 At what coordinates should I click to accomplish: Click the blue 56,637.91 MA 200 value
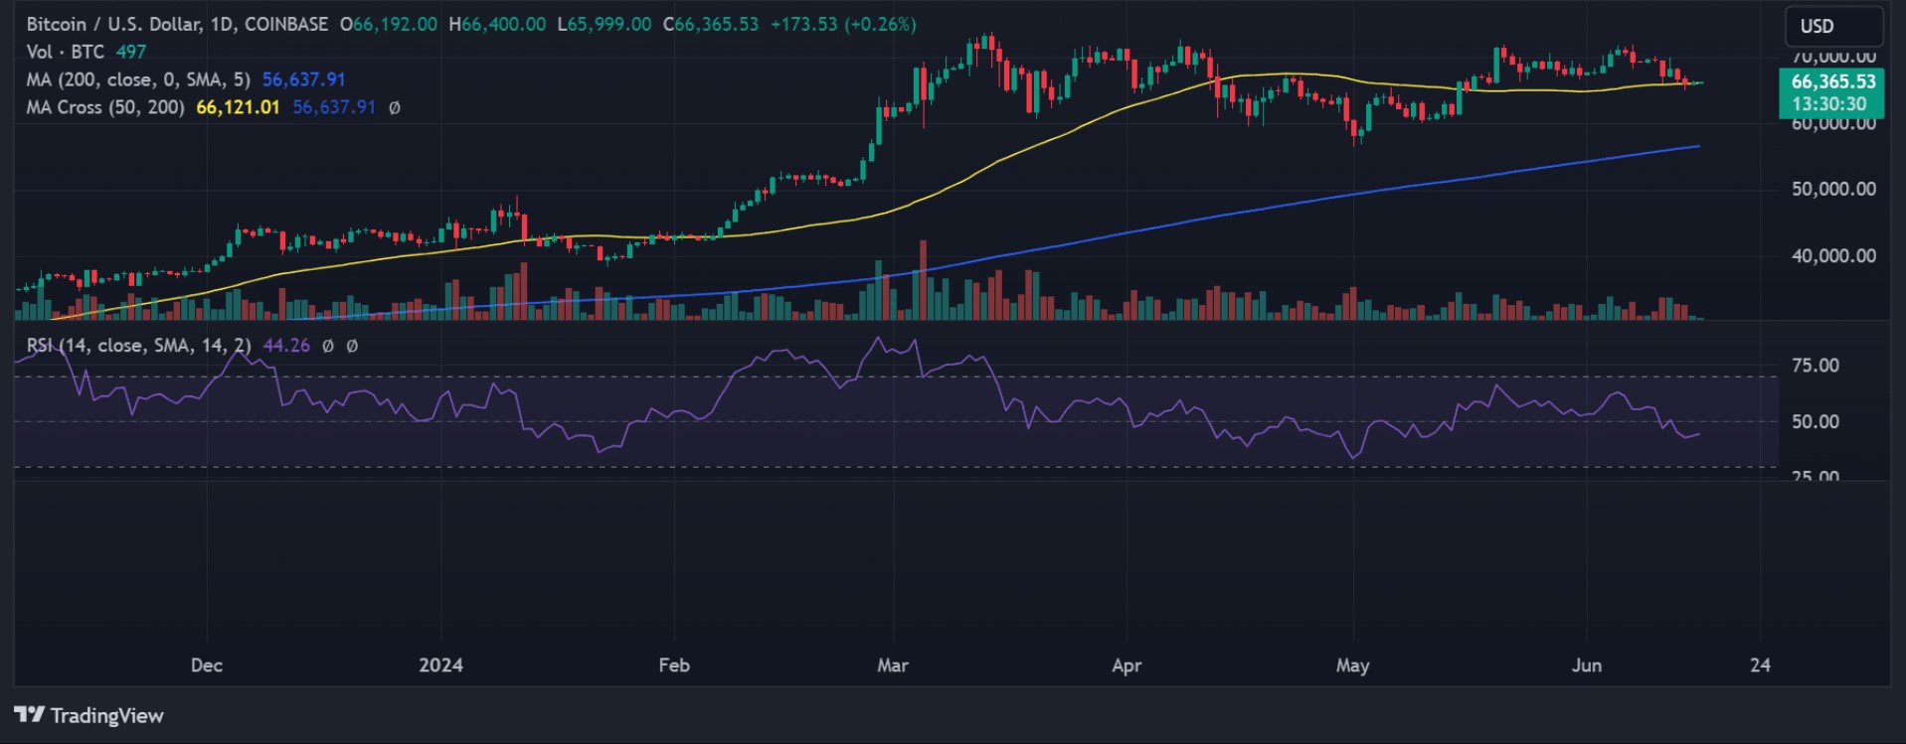303,79
